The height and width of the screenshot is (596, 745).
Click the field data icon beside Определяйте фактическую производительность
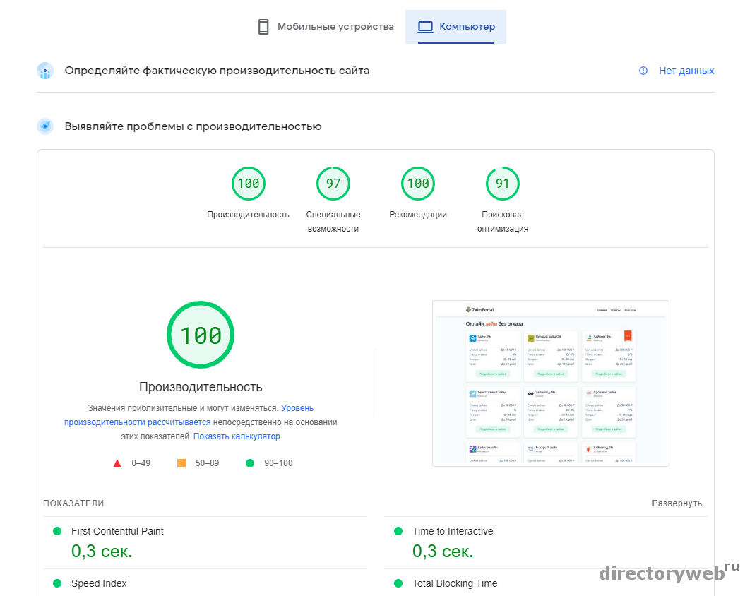point(45,71)
